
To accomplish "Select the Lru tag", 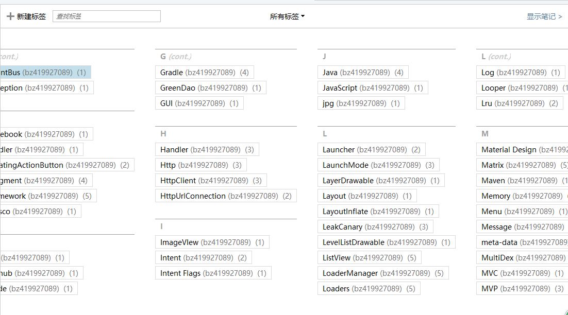I will 520,103.
